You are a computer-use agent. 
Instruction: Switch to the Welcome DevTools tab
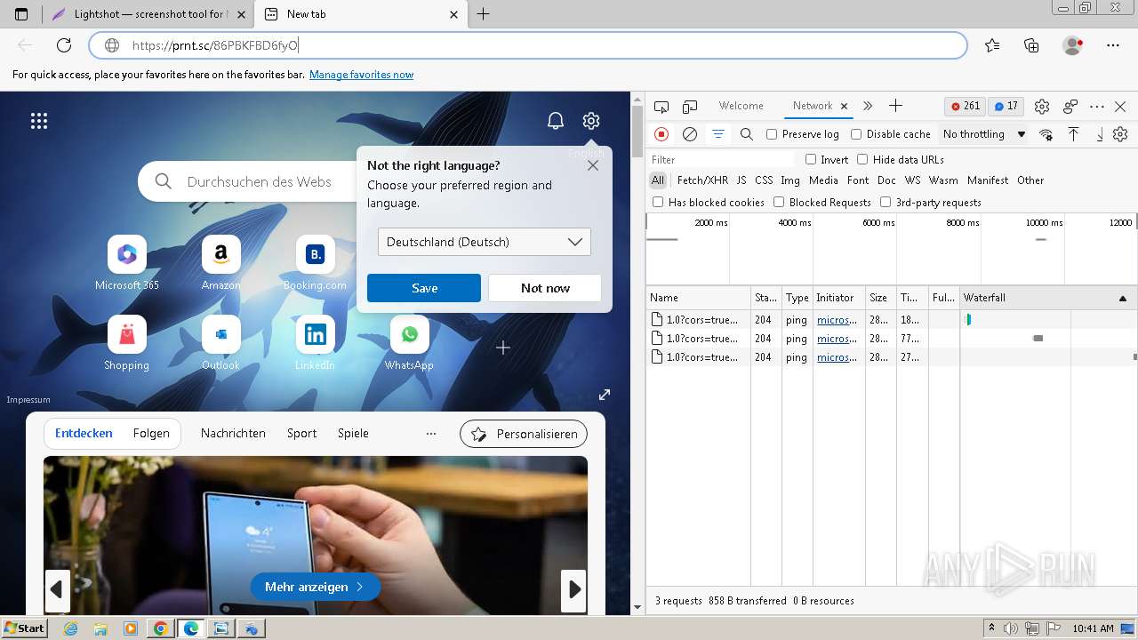[741, 106]
